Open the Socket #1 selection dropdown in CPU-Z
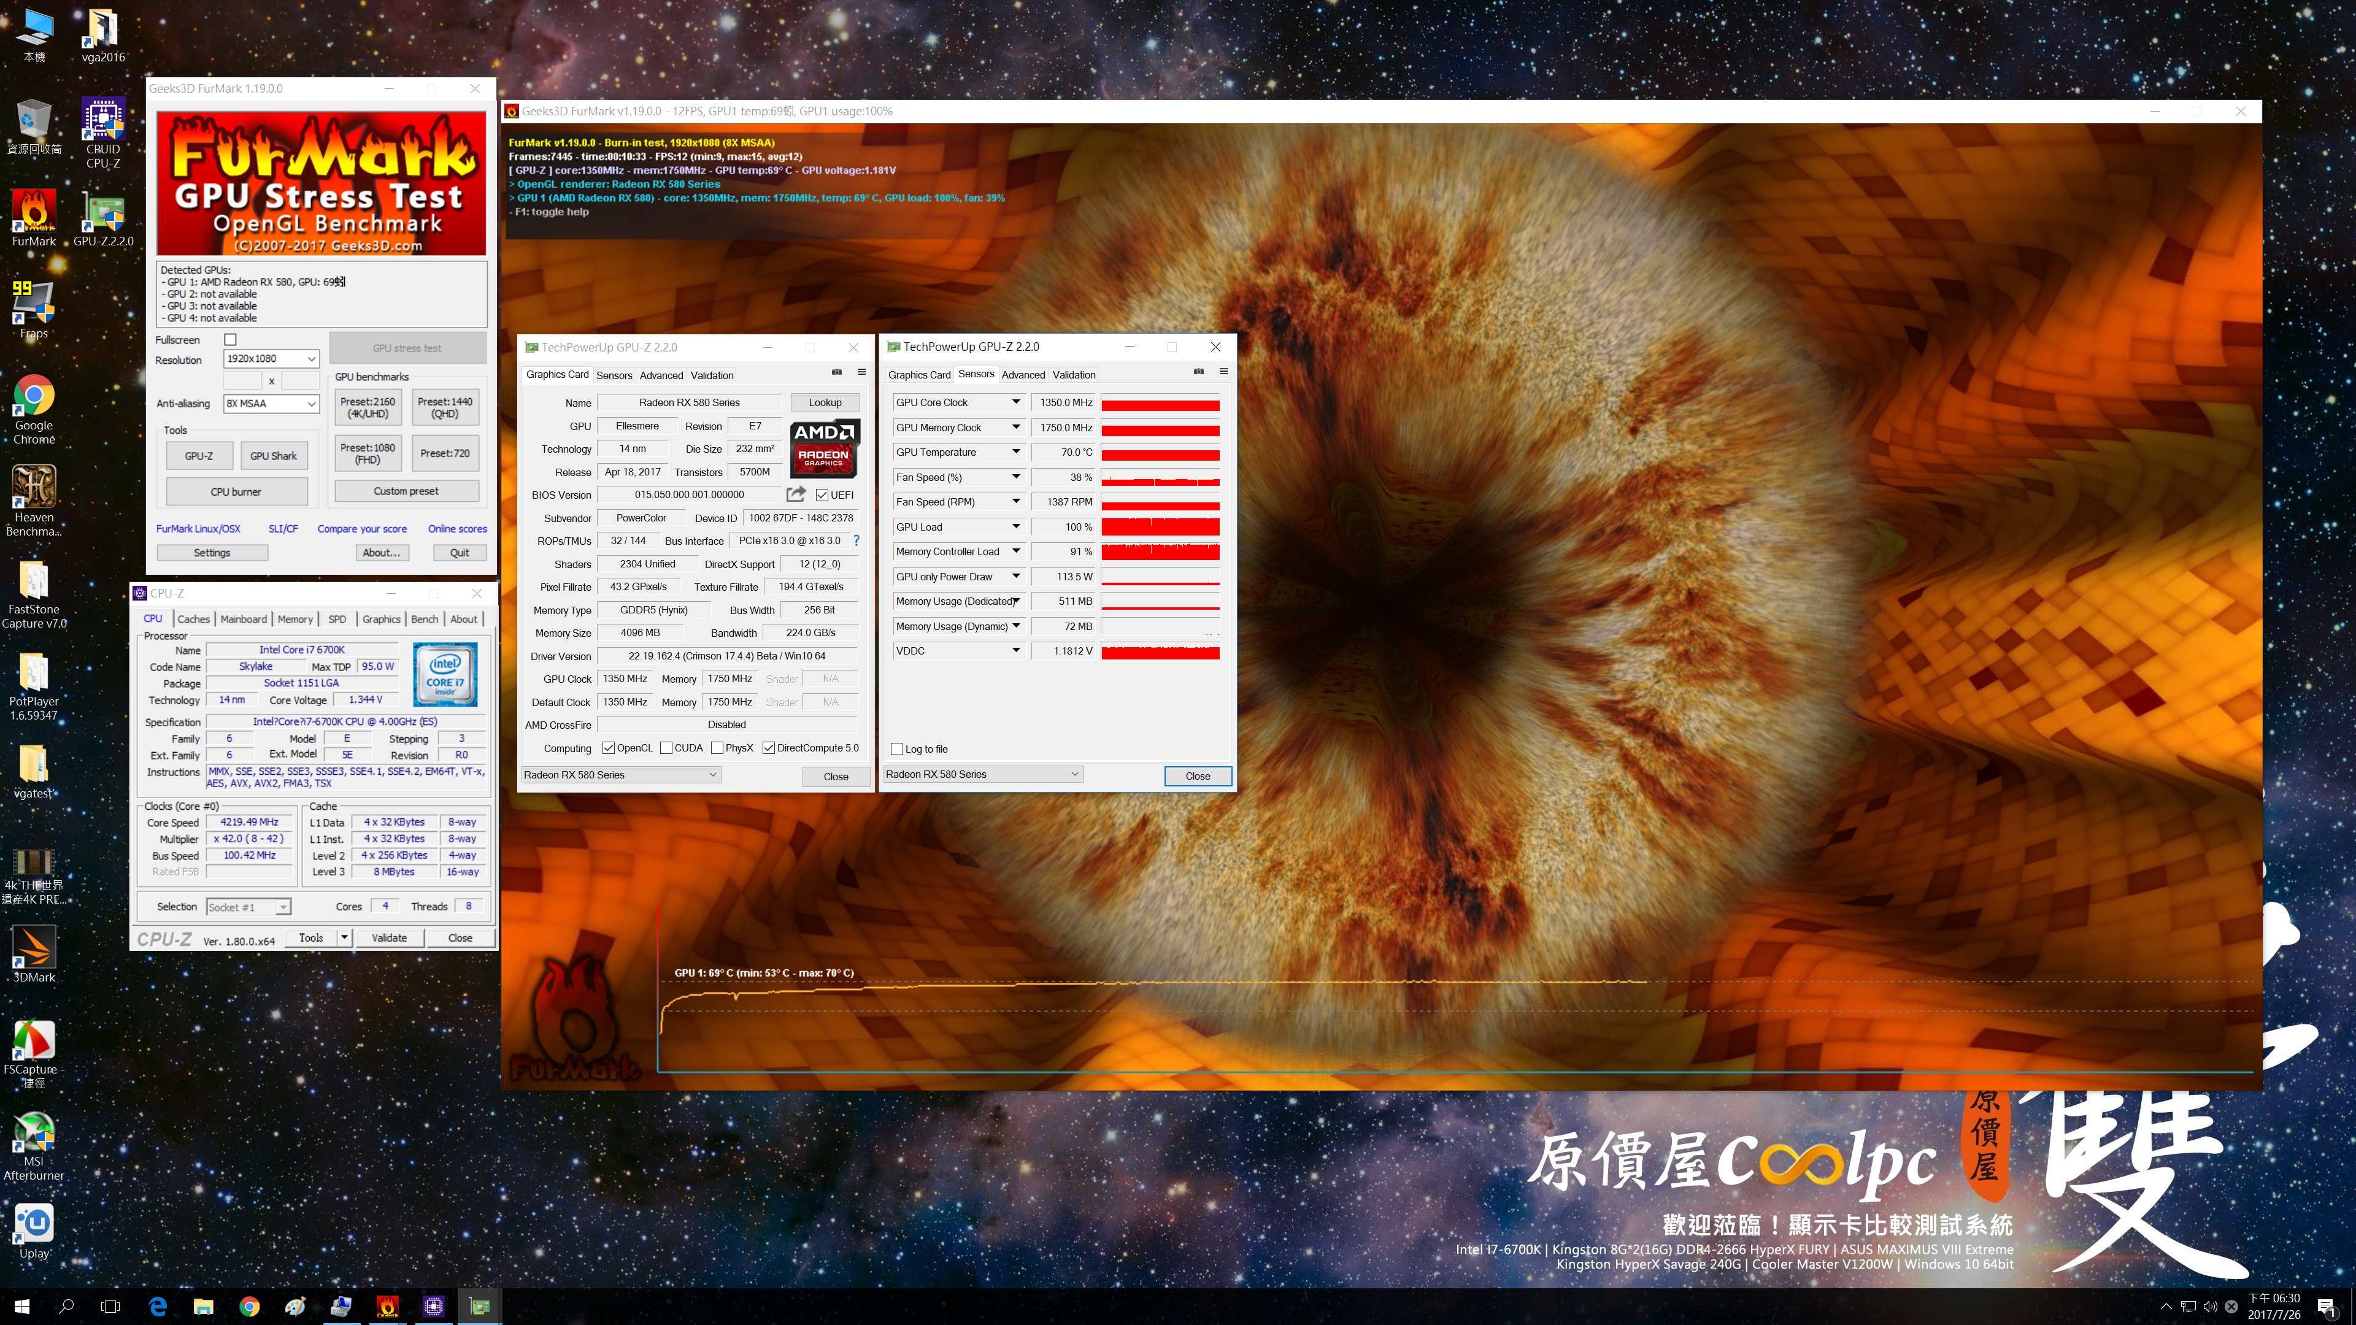Viewport: 2356px width, 1325px height. pos(248,907)
